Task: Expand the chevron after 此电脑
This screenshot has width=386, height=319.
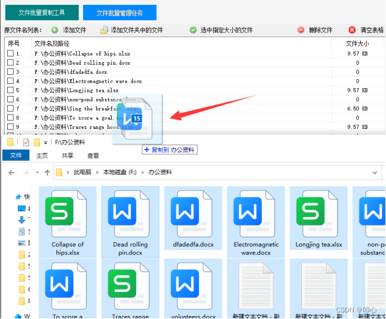Action: pos(97,173)
